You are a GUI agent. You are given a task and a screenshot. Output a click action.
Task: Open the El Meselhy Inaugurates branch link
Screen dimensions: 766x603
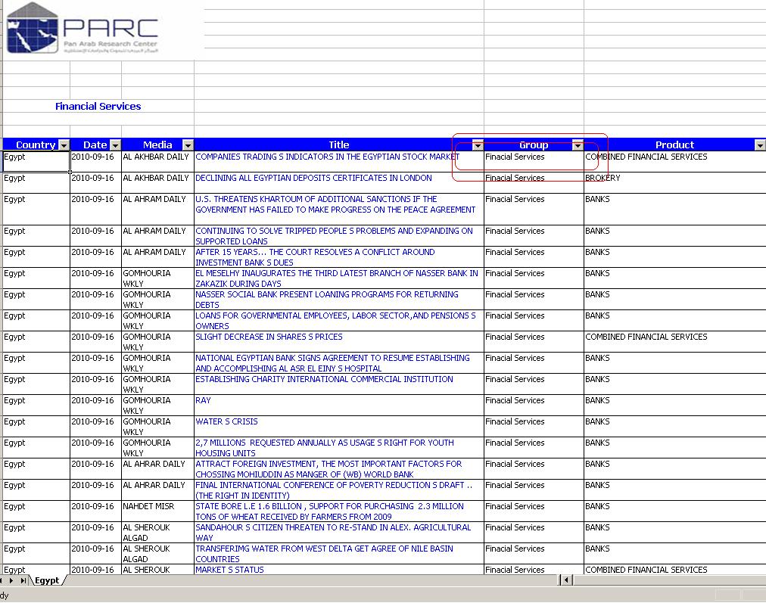pyautogui.click(x=337, y=278)
